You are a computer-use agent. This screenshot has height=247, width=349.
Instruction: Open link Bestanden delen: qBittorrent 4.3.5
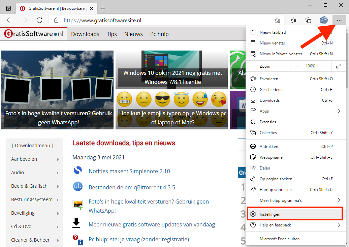[x=132, y=187]
